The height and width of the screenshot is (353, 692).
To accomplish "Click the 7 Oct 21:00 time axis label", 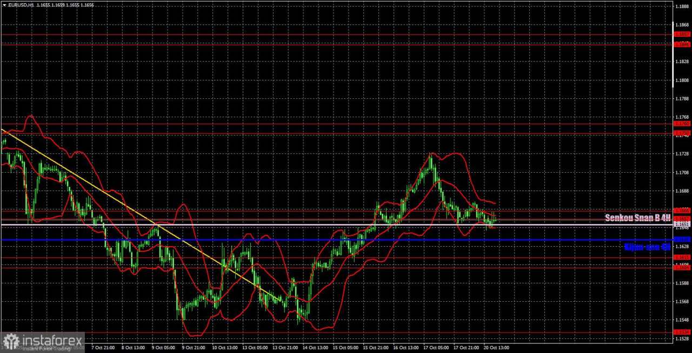I will click(103, 348).
